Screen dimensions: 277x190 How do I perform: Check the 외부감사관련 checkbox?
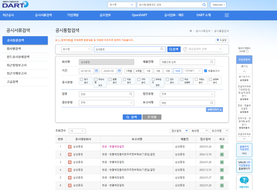pyautogui.click(x=153, y=79)
